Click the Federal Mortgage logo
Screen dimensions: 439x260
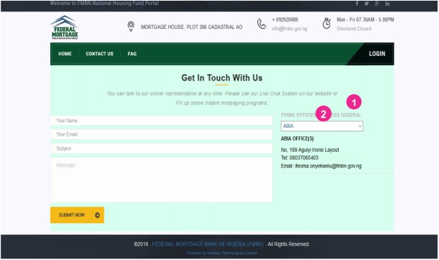[64, 27]
